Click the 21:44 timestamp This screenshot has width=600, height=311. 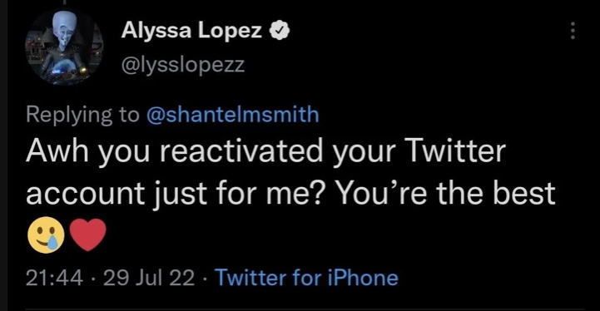point(54,278)
